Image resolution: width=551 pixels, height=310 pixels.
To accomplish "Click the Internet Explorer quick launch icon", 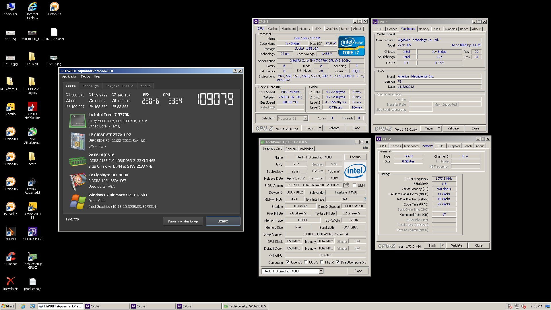I will (23, 306).
